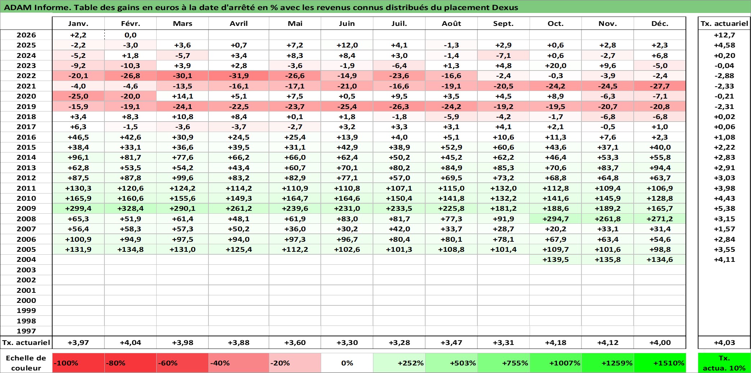This screenshot has height=373, width=751.
Task: Select the +134,8 cell for Févr. 2005
Action: [x=130, y=249]
